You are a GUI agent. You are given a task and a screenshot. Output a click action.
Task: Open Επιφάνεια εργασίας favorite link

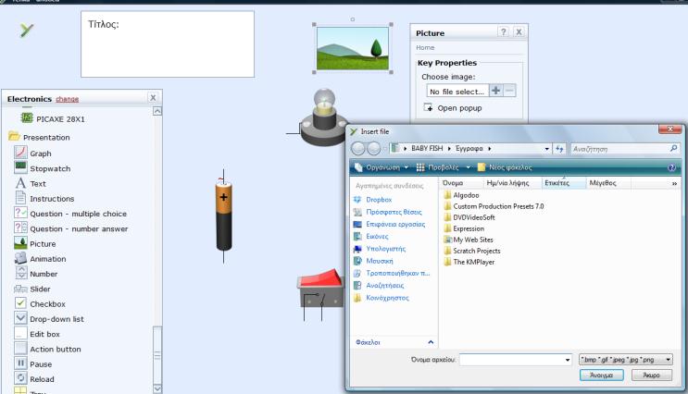[x=395, y=224]
